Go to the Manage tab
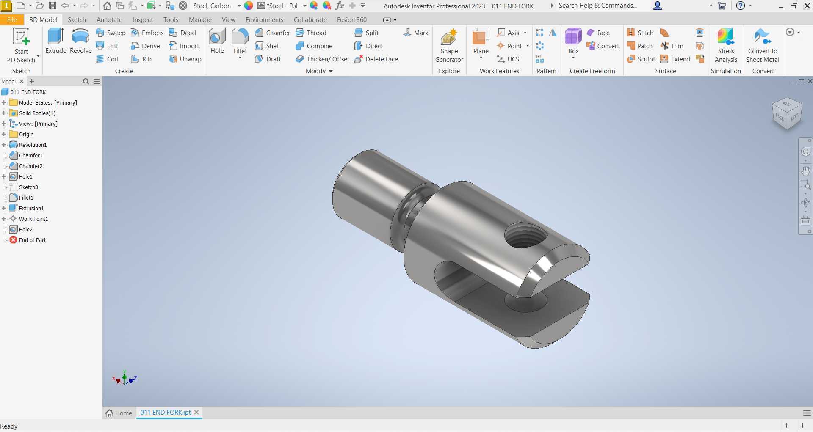The image size is (813, 432). tap(200, 19)
